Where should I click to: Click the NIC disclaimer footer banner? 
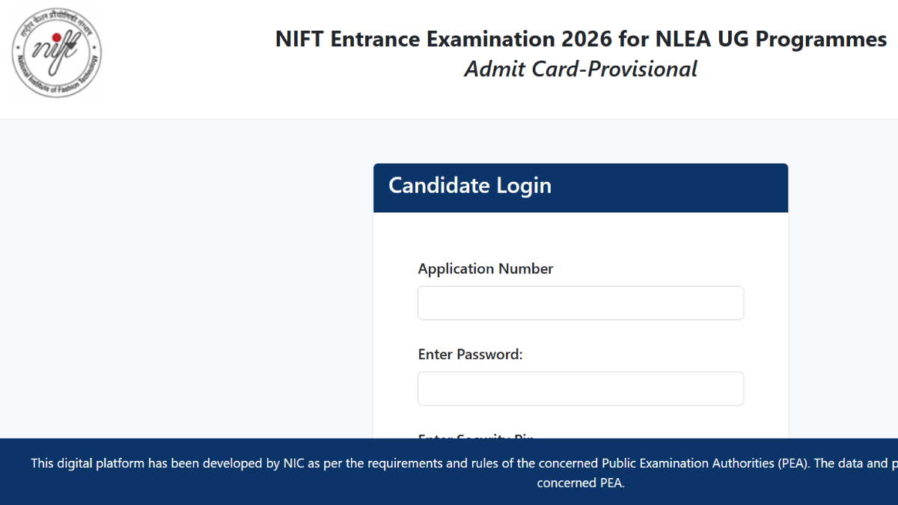pyautogui.click(x=449, y=471)
